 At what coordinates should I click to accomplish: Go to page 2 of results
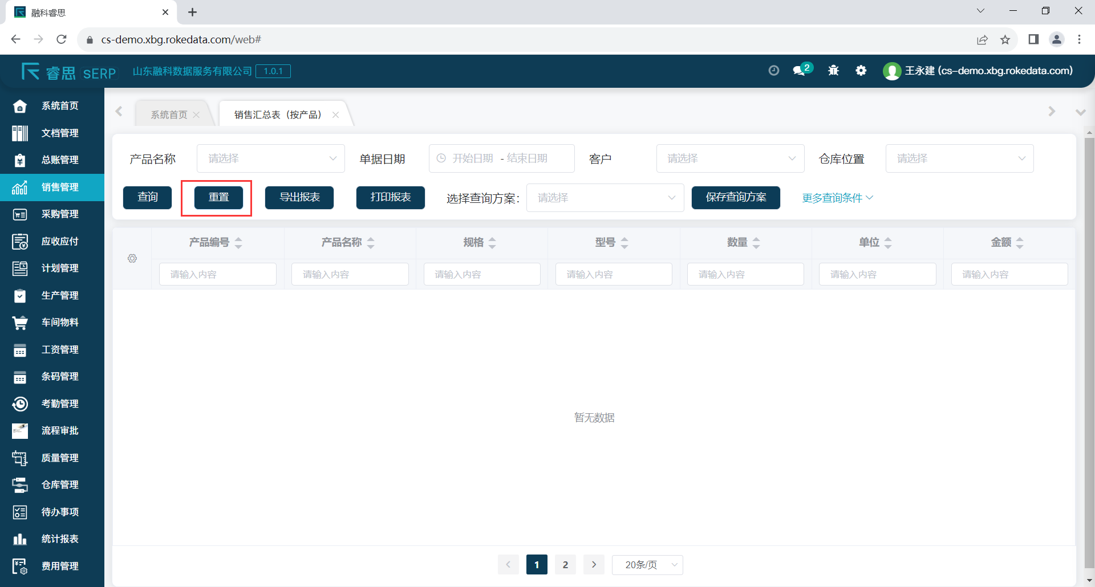click(565, 565)
